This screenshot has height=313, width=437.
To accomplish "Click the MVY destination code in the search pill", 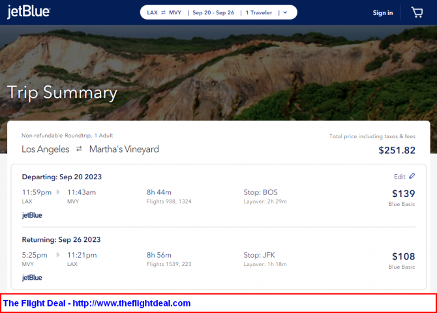I will click(x=175, y=12).
